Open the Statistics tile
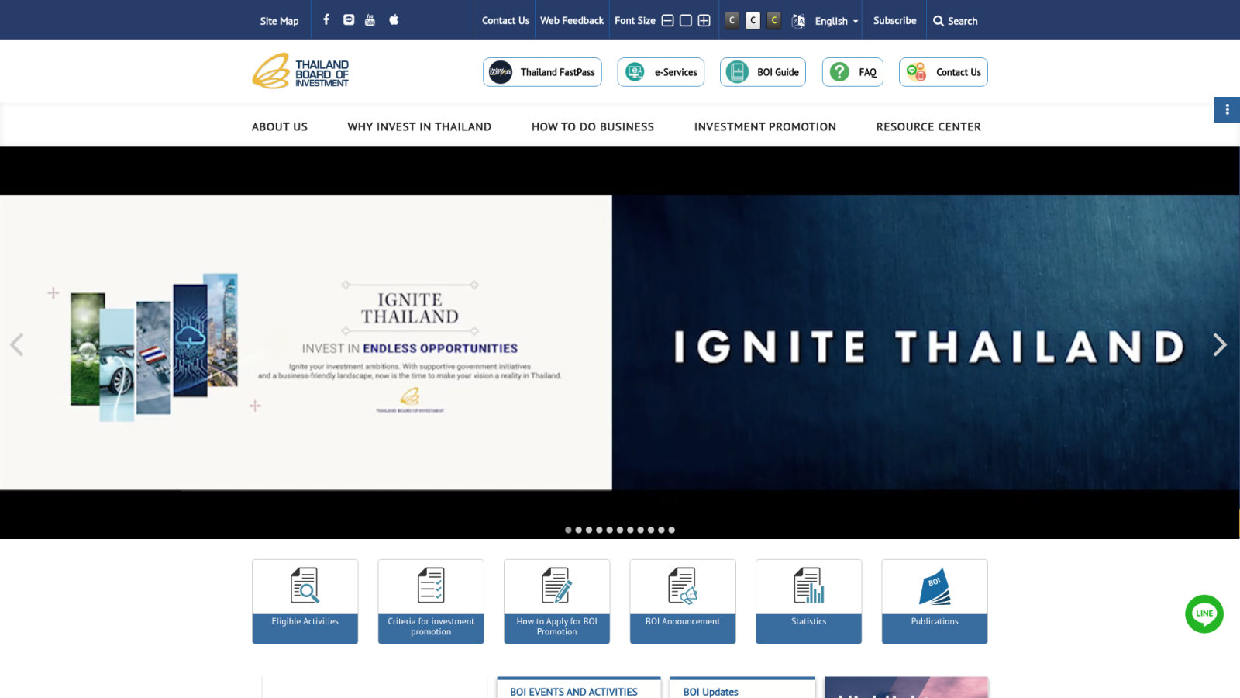The width and height of the screenshot is (1240, 698). [x=808, y=601]
